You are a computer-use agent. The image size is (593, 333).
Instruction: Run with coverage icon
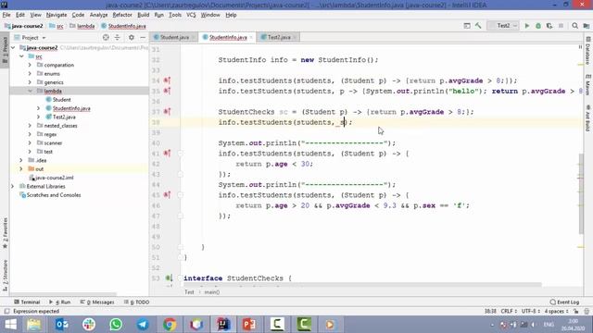(x=549, y=26)
